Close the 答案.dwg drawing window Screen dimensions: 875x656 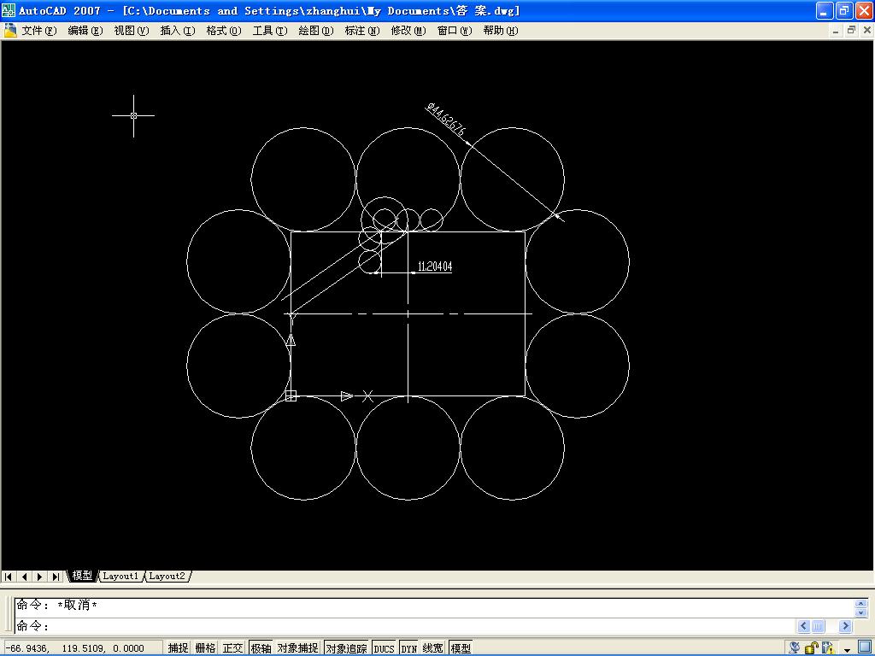[866, 31]
